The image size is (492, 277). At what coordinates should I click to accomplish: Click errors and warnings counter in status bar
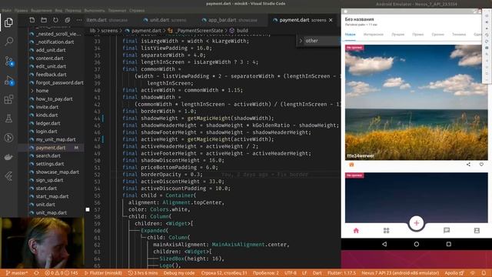tap(61, 273)
